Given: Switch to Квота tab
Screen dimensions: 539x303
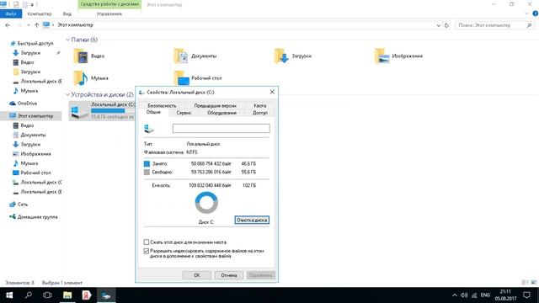Looking at the screenshot, I should pos(260,105).
